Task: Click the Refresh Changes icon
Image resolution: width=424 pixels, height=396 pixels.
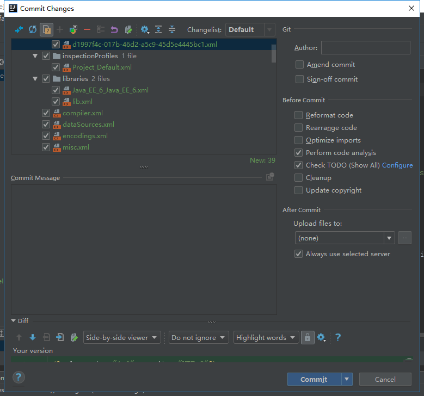Action: 33,29
